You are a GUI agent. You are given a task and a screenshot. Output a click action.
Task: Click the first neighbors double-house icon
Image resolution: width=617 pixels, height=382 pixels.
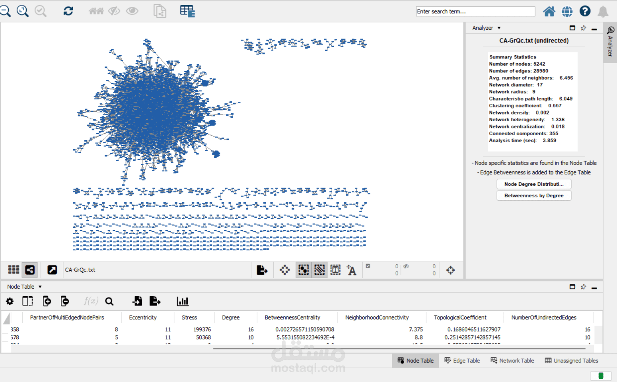[x=96, y=11]
